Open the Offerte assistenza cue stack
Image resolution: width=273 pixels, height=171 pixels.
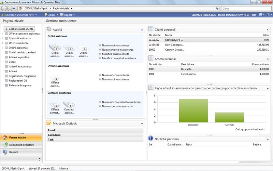tap(55, 81)
